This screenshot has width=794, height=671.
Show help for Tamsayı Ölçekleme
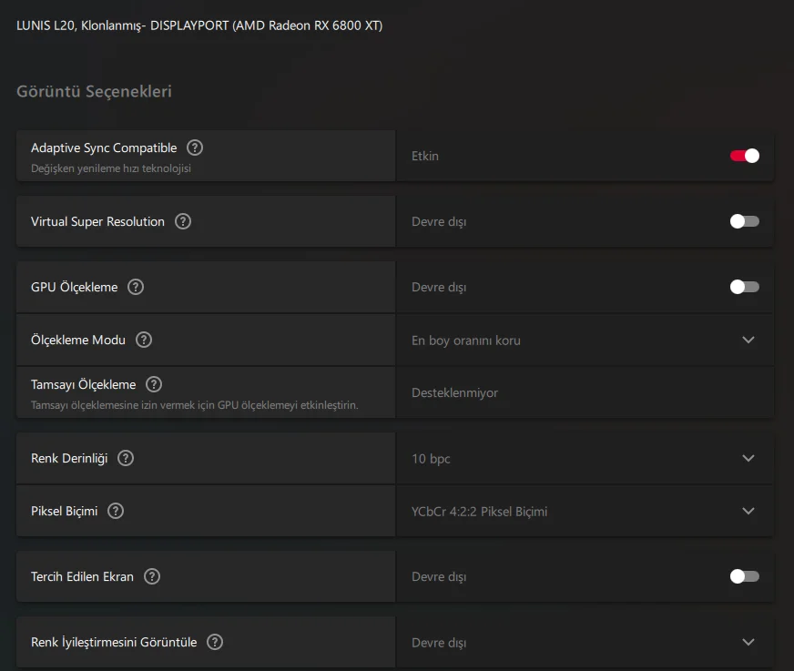(x=154, y=384)
